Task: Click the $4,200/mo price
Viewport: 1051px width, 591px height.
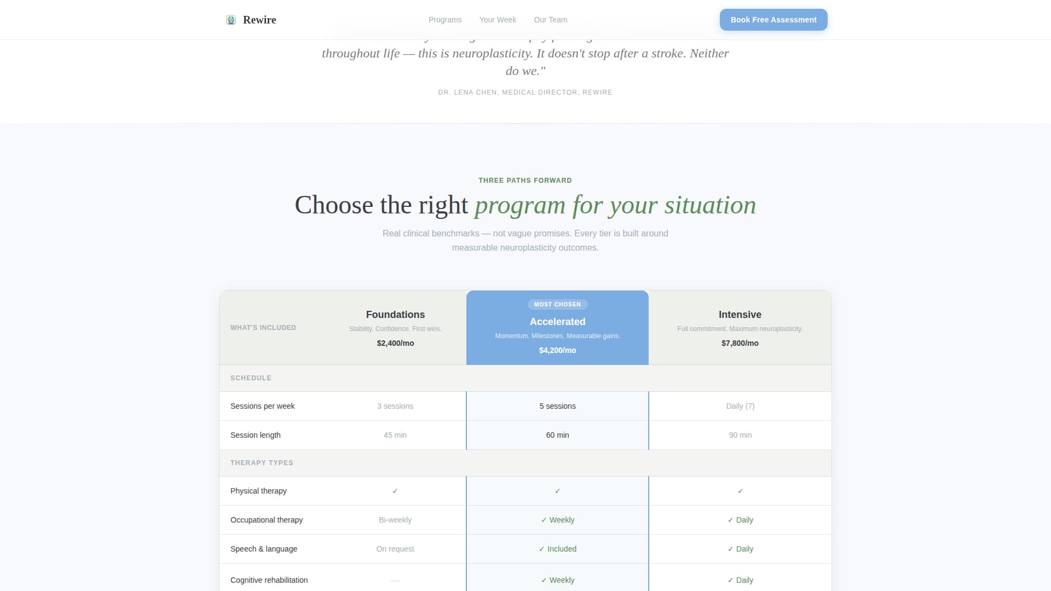Action: 557,350
